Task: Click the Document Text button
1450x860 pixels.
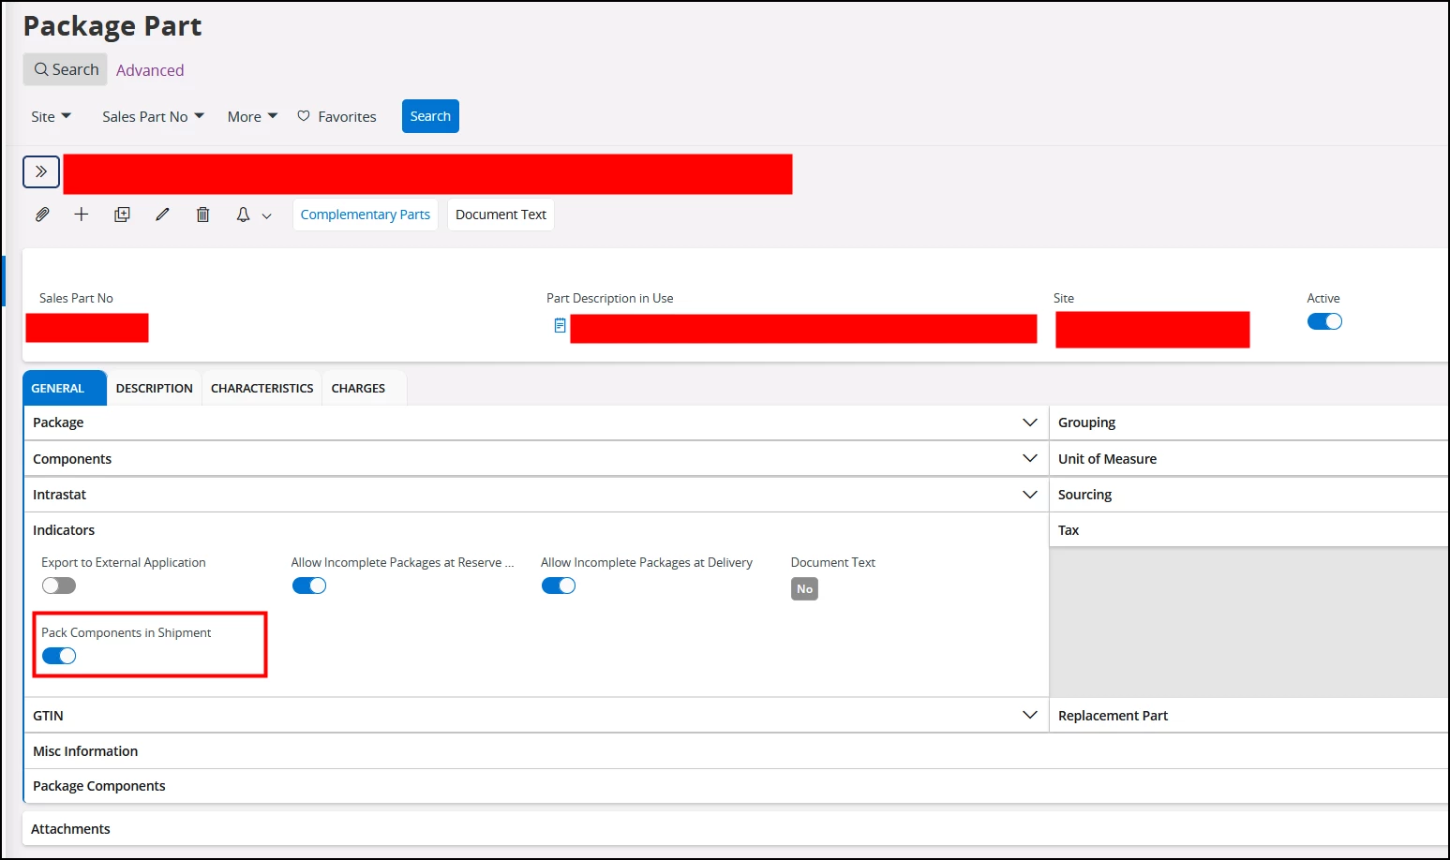Action: 501,215
